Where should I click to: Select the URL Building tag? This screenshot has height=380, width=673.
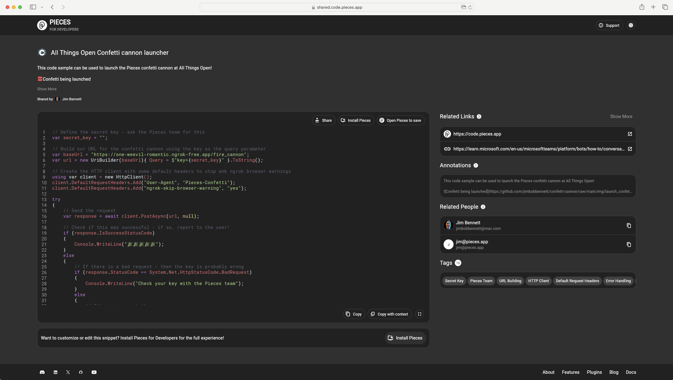510,281
